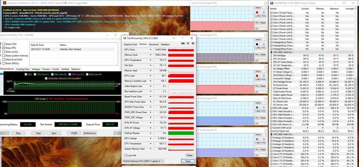359x167 pixels.
Task: Click the Save button in AIDA64
Action: click(x=54, y=133)
